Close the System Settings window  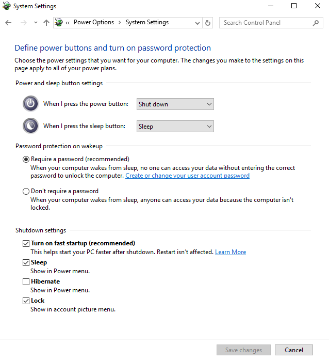click(318, 6)
